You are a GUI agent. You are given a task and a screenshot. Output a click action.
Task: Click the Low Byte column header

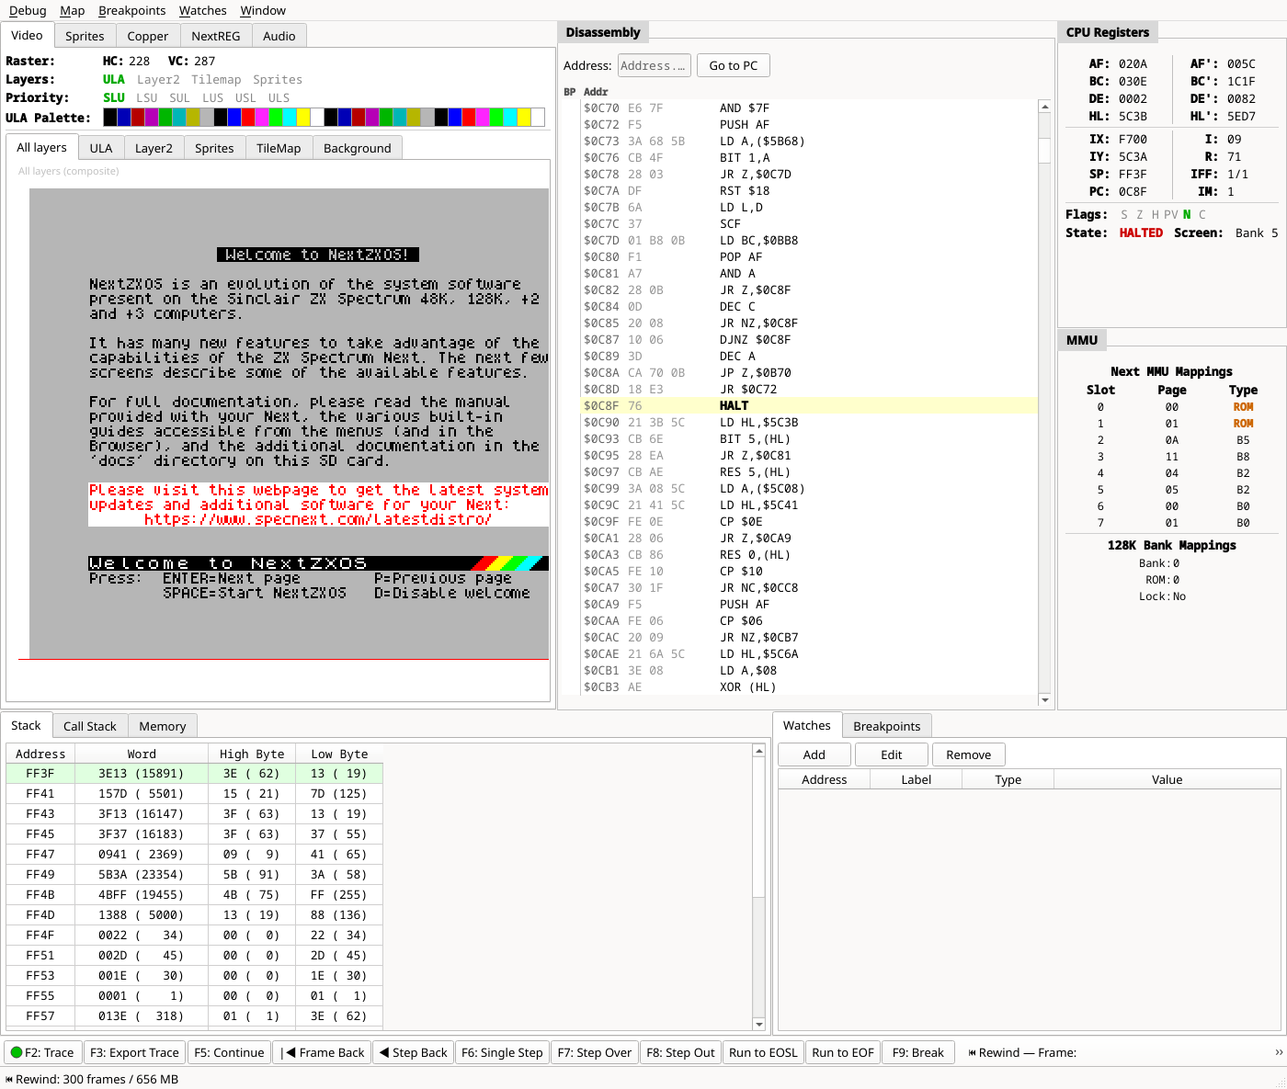tap(339, 754)
